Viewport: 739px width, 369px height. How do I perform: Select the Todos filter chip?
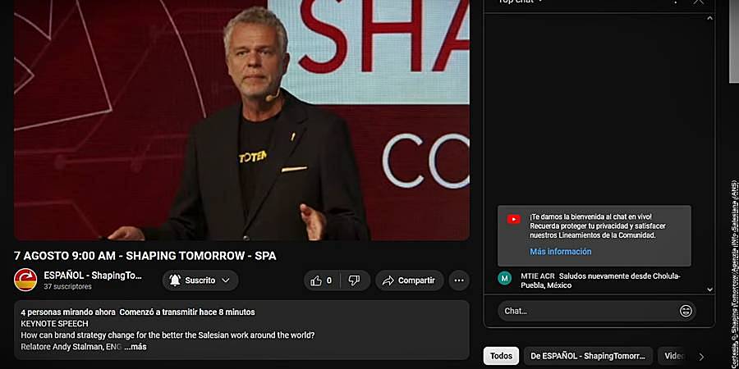(x=501, y=356)
